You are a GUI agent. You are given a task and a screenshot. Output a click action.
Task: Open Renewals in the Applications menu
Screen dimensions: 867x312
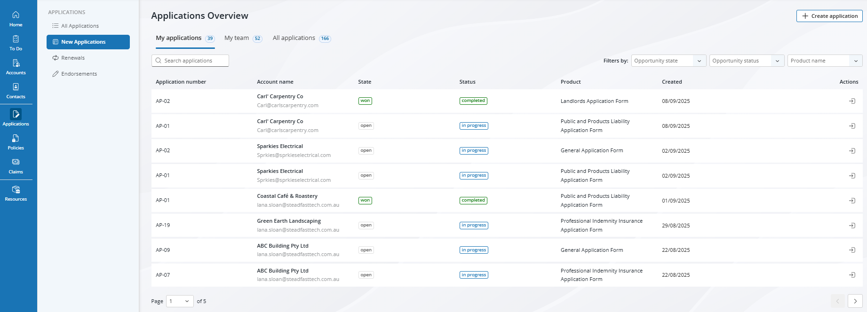pos(73,58)
